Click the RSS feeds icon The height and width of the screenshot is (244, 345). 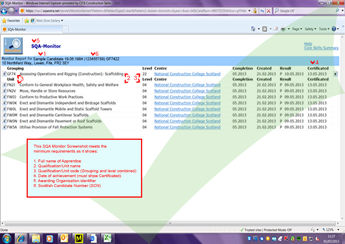[265, 29]
